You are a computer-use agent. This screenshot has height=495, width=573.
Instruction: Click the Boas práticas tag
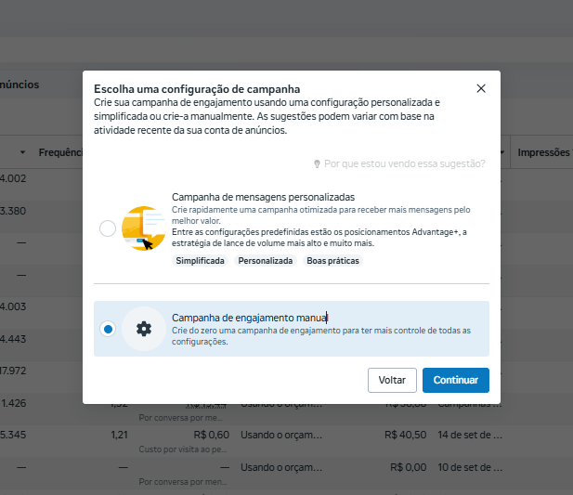click(332, 261)
